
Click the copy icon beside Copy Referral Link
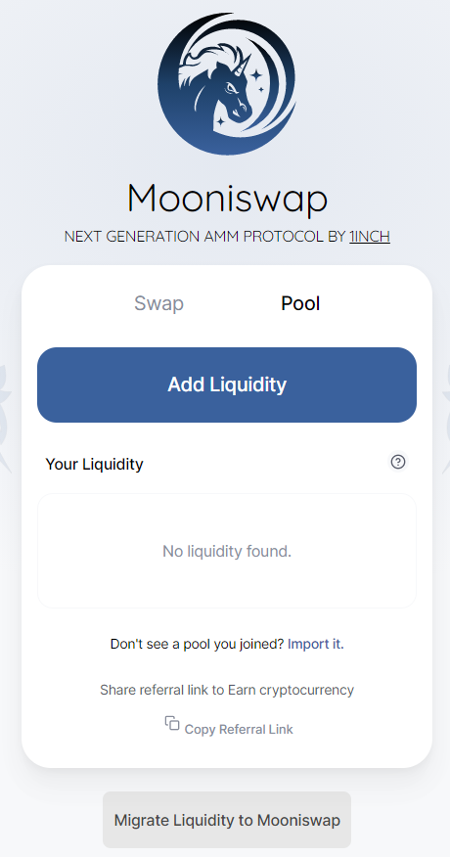(172, 723)
